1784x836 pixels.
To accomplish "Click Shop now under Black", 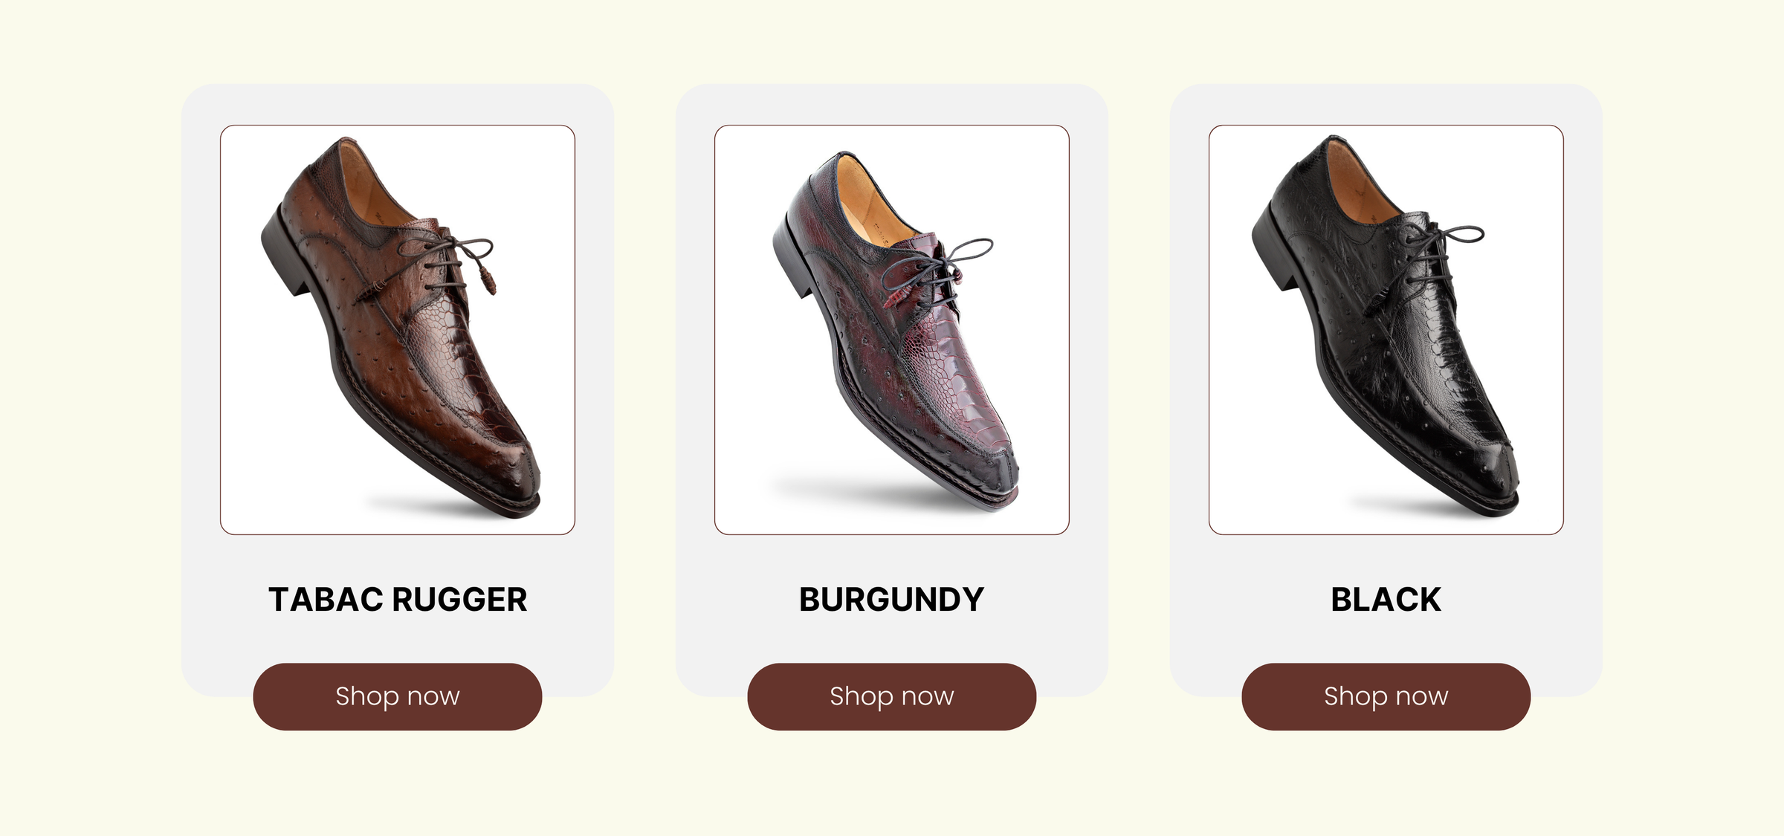I will pyautogui.click(x=1386, y=696).
